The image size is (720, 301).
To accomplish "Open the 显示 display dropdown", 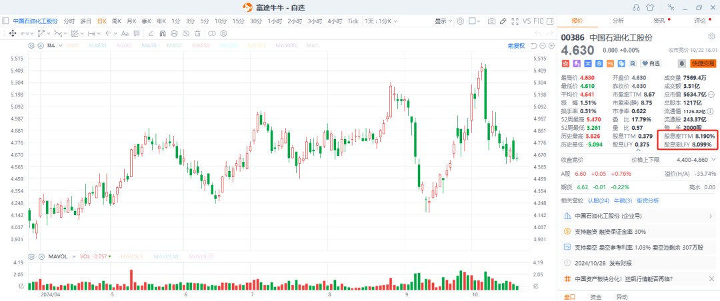I will pos(443,21).
